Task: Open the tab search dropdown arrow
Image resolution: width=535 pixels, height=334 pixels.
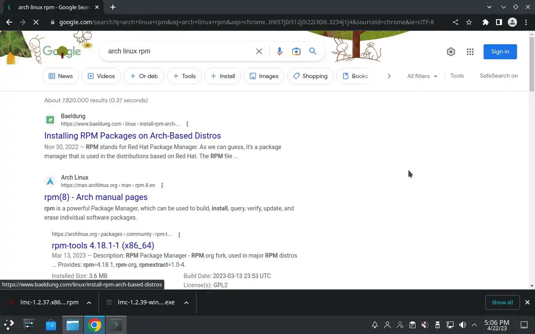Action: (x=489, y=7)
